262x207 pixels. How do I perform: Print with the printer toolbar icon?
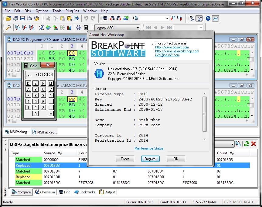point(29,18)
